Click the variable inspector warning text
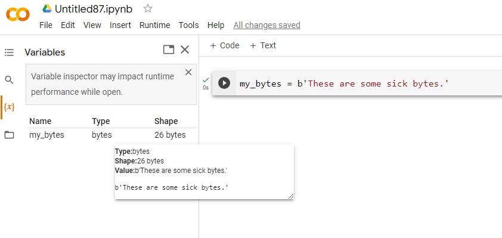502x238 pixels. tap(103, 84)
